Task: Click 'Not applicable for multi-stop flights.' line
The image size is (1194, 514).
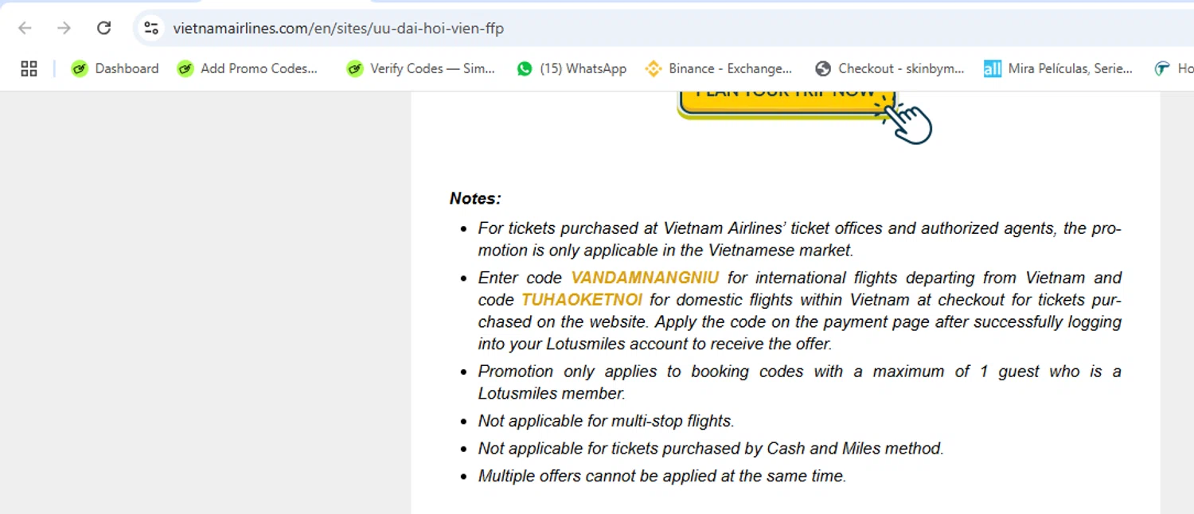Action: 606,421
